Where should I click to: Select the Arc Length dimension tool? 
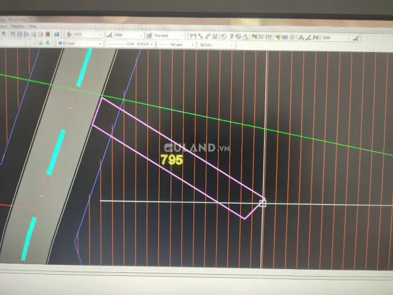pos(208,37)
